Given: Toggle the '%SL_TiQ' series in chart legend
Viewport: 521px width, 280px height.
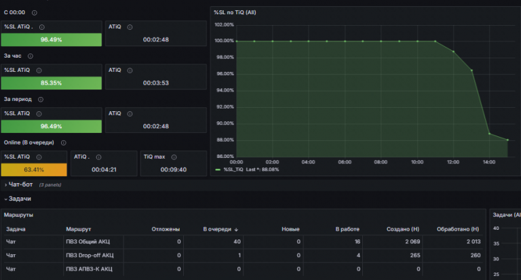Looking at the screenshot, I should pos(233,169).
